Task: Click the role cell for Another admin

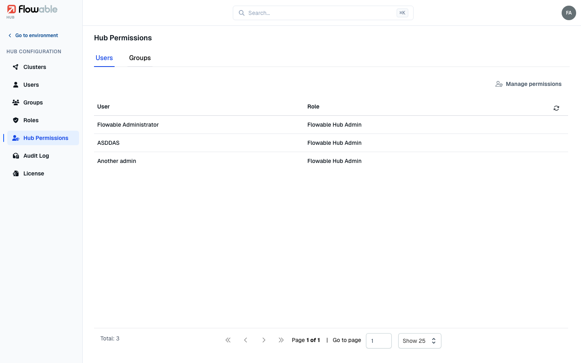Action: (334, 161)
